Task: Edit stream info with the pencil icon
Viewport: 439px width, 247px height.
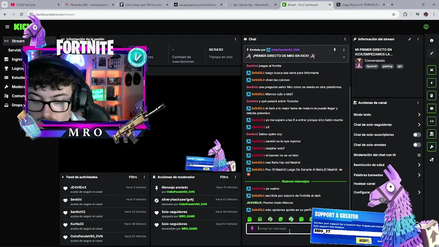Action: [x=410, y=39]
